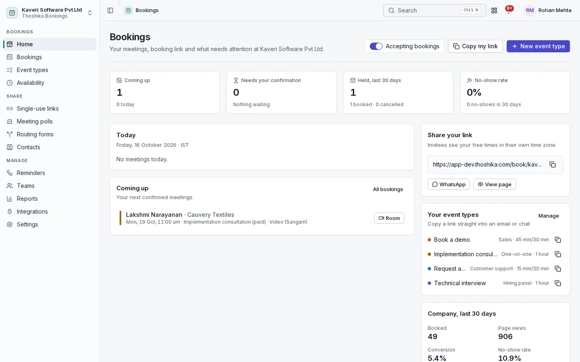Copy link for Book a demo
Viewport: 580px width, 362px height.
[558, 240]
